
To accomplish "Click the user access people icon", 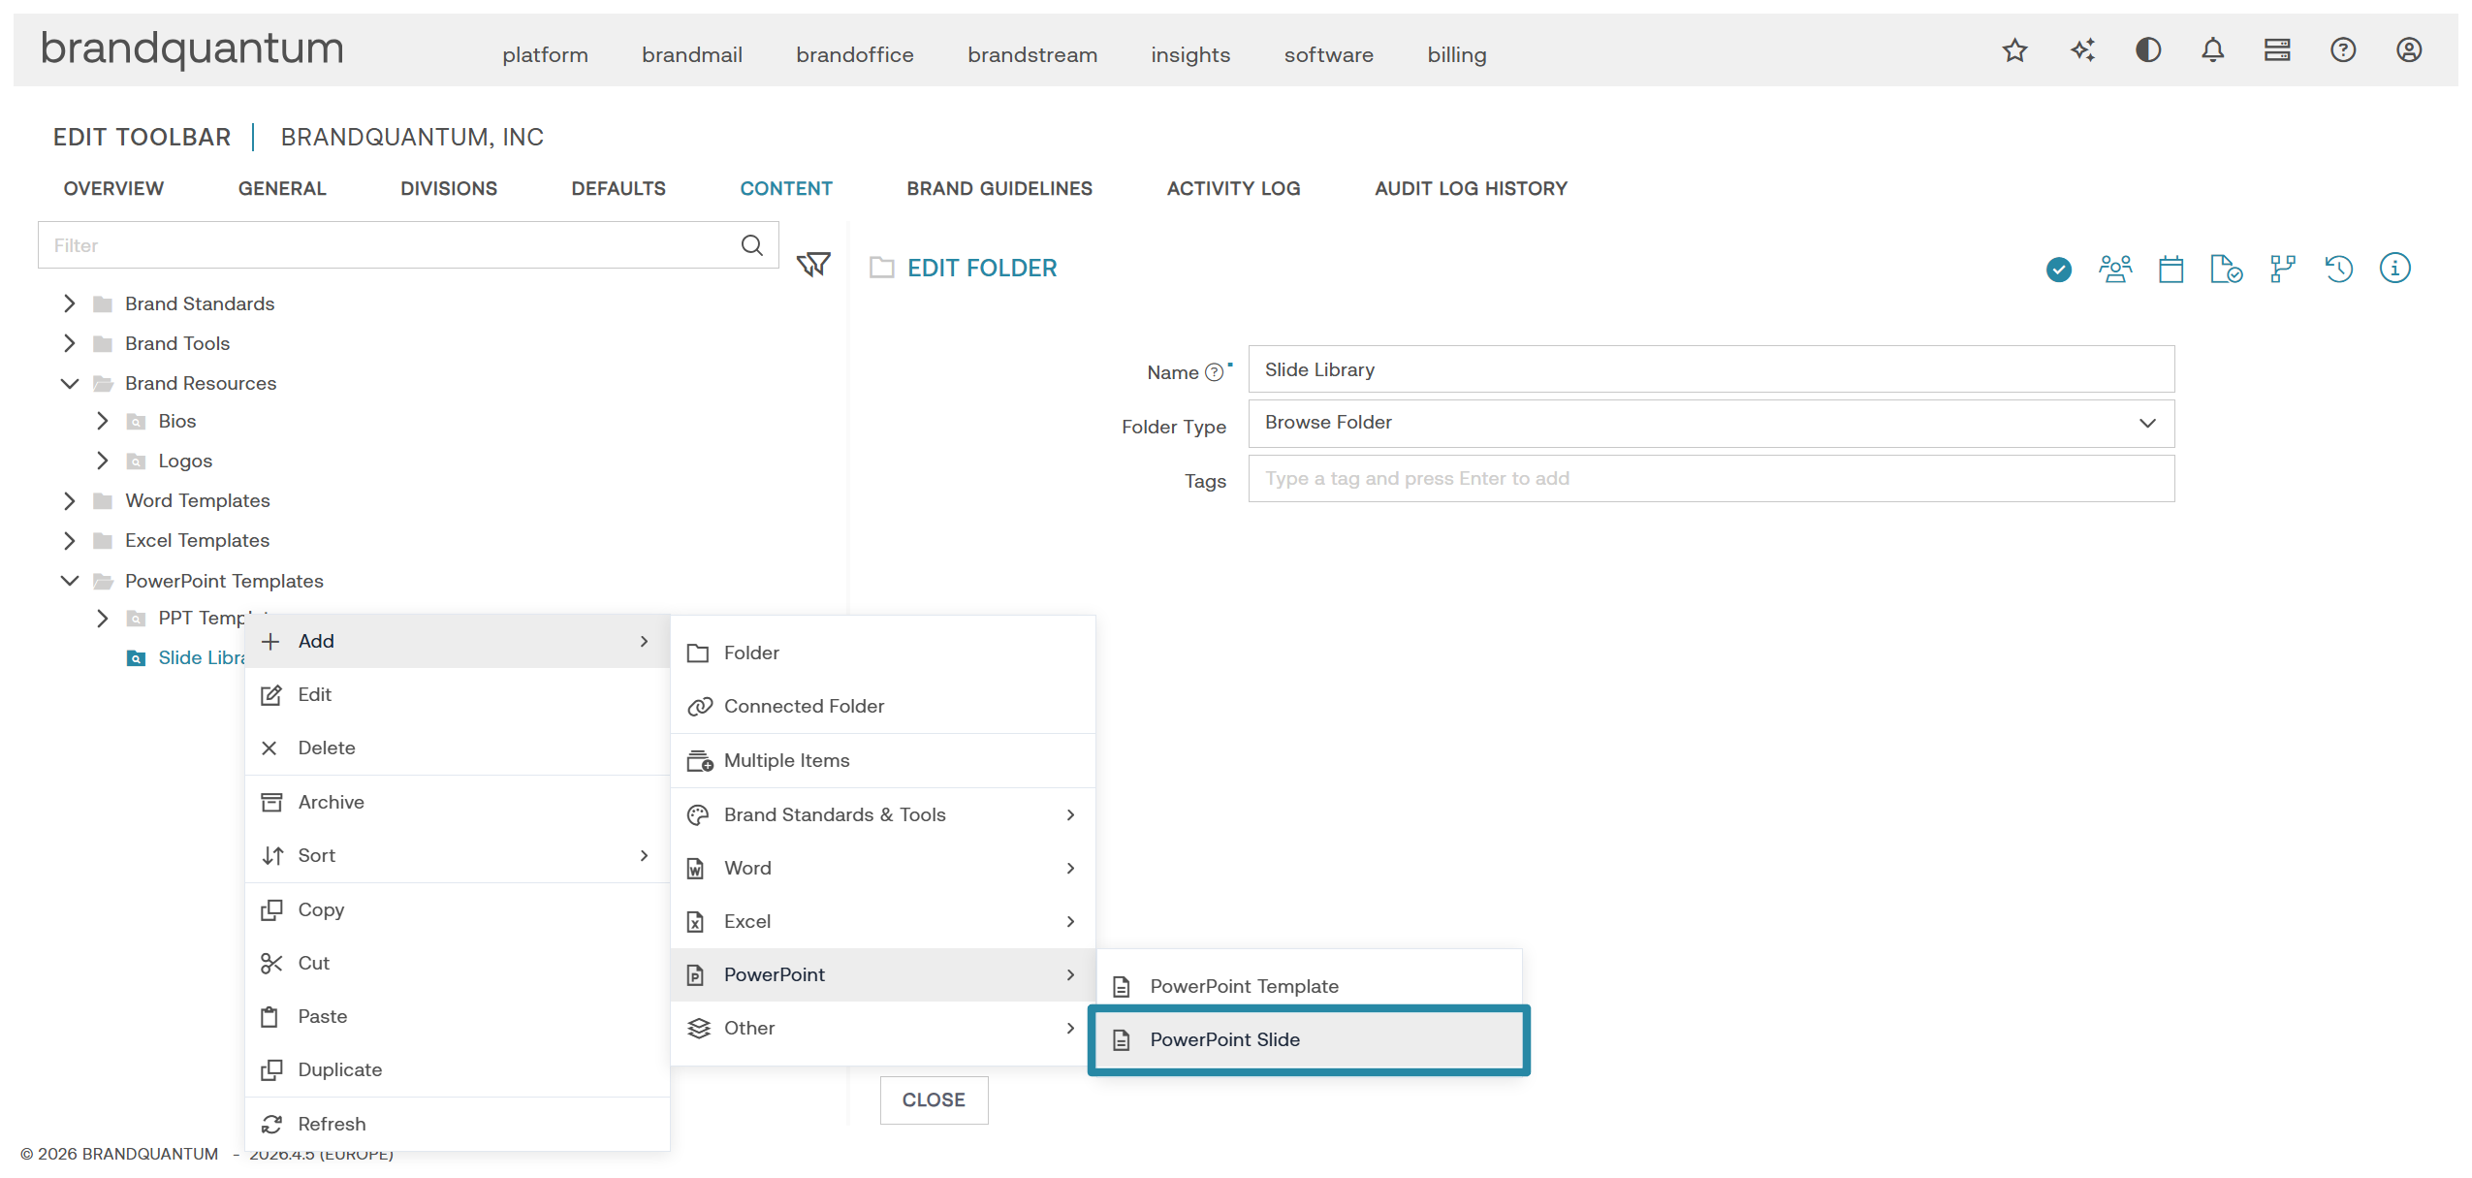I will click(x=2115, y=269).
